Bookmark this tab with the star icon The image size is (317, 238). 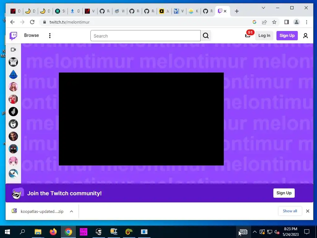point(274,22)
